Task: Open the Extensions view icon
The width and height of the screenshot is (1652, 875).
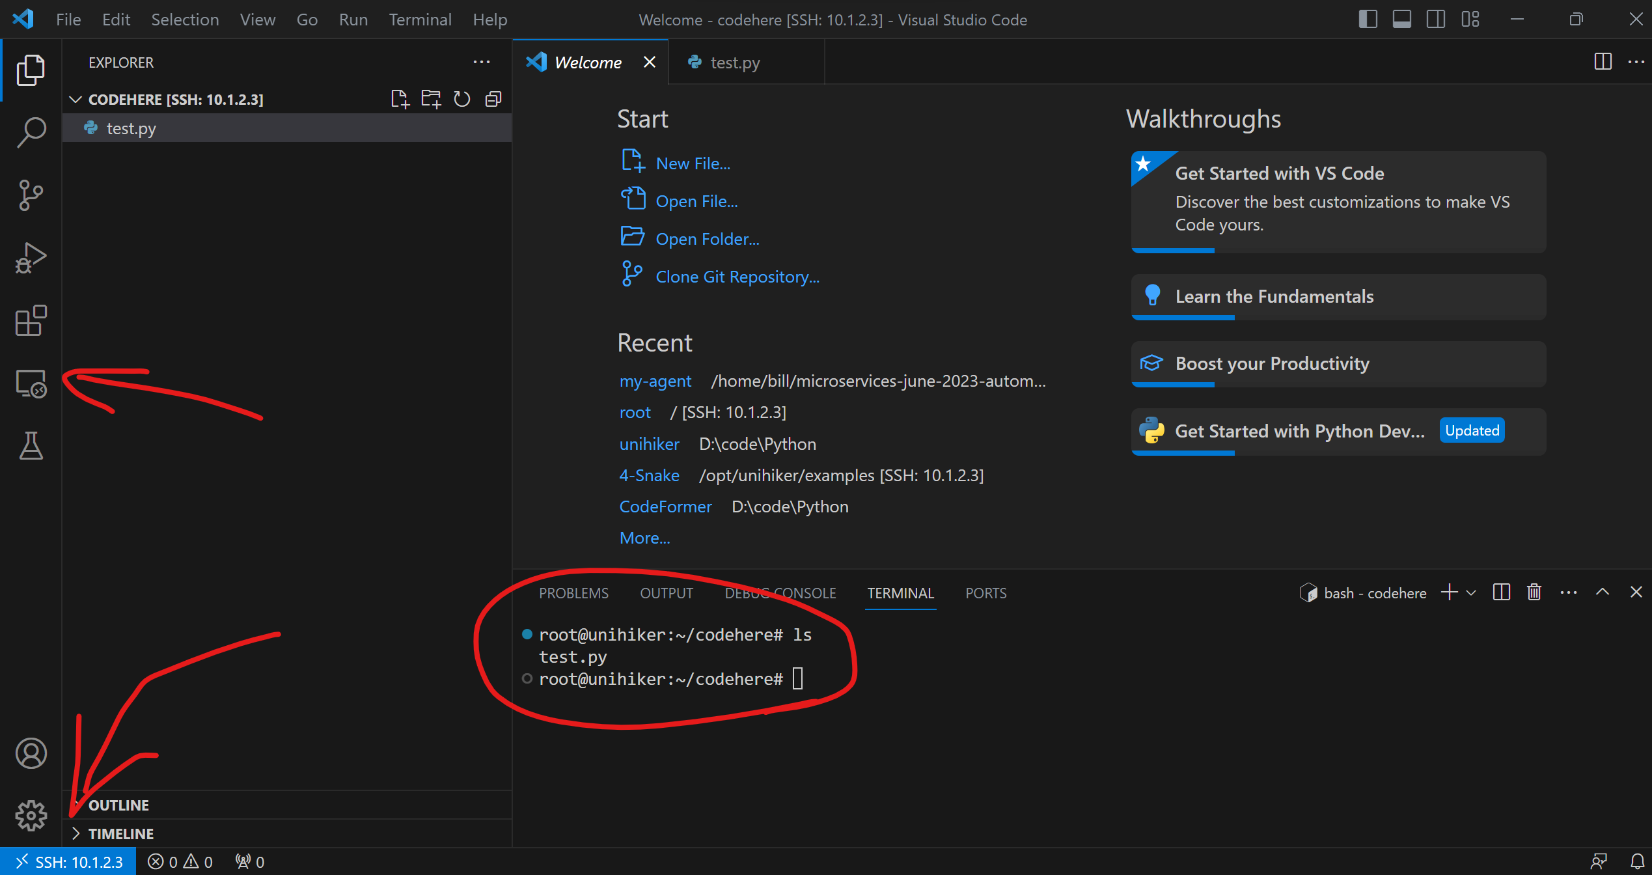Action: [31, 320]
